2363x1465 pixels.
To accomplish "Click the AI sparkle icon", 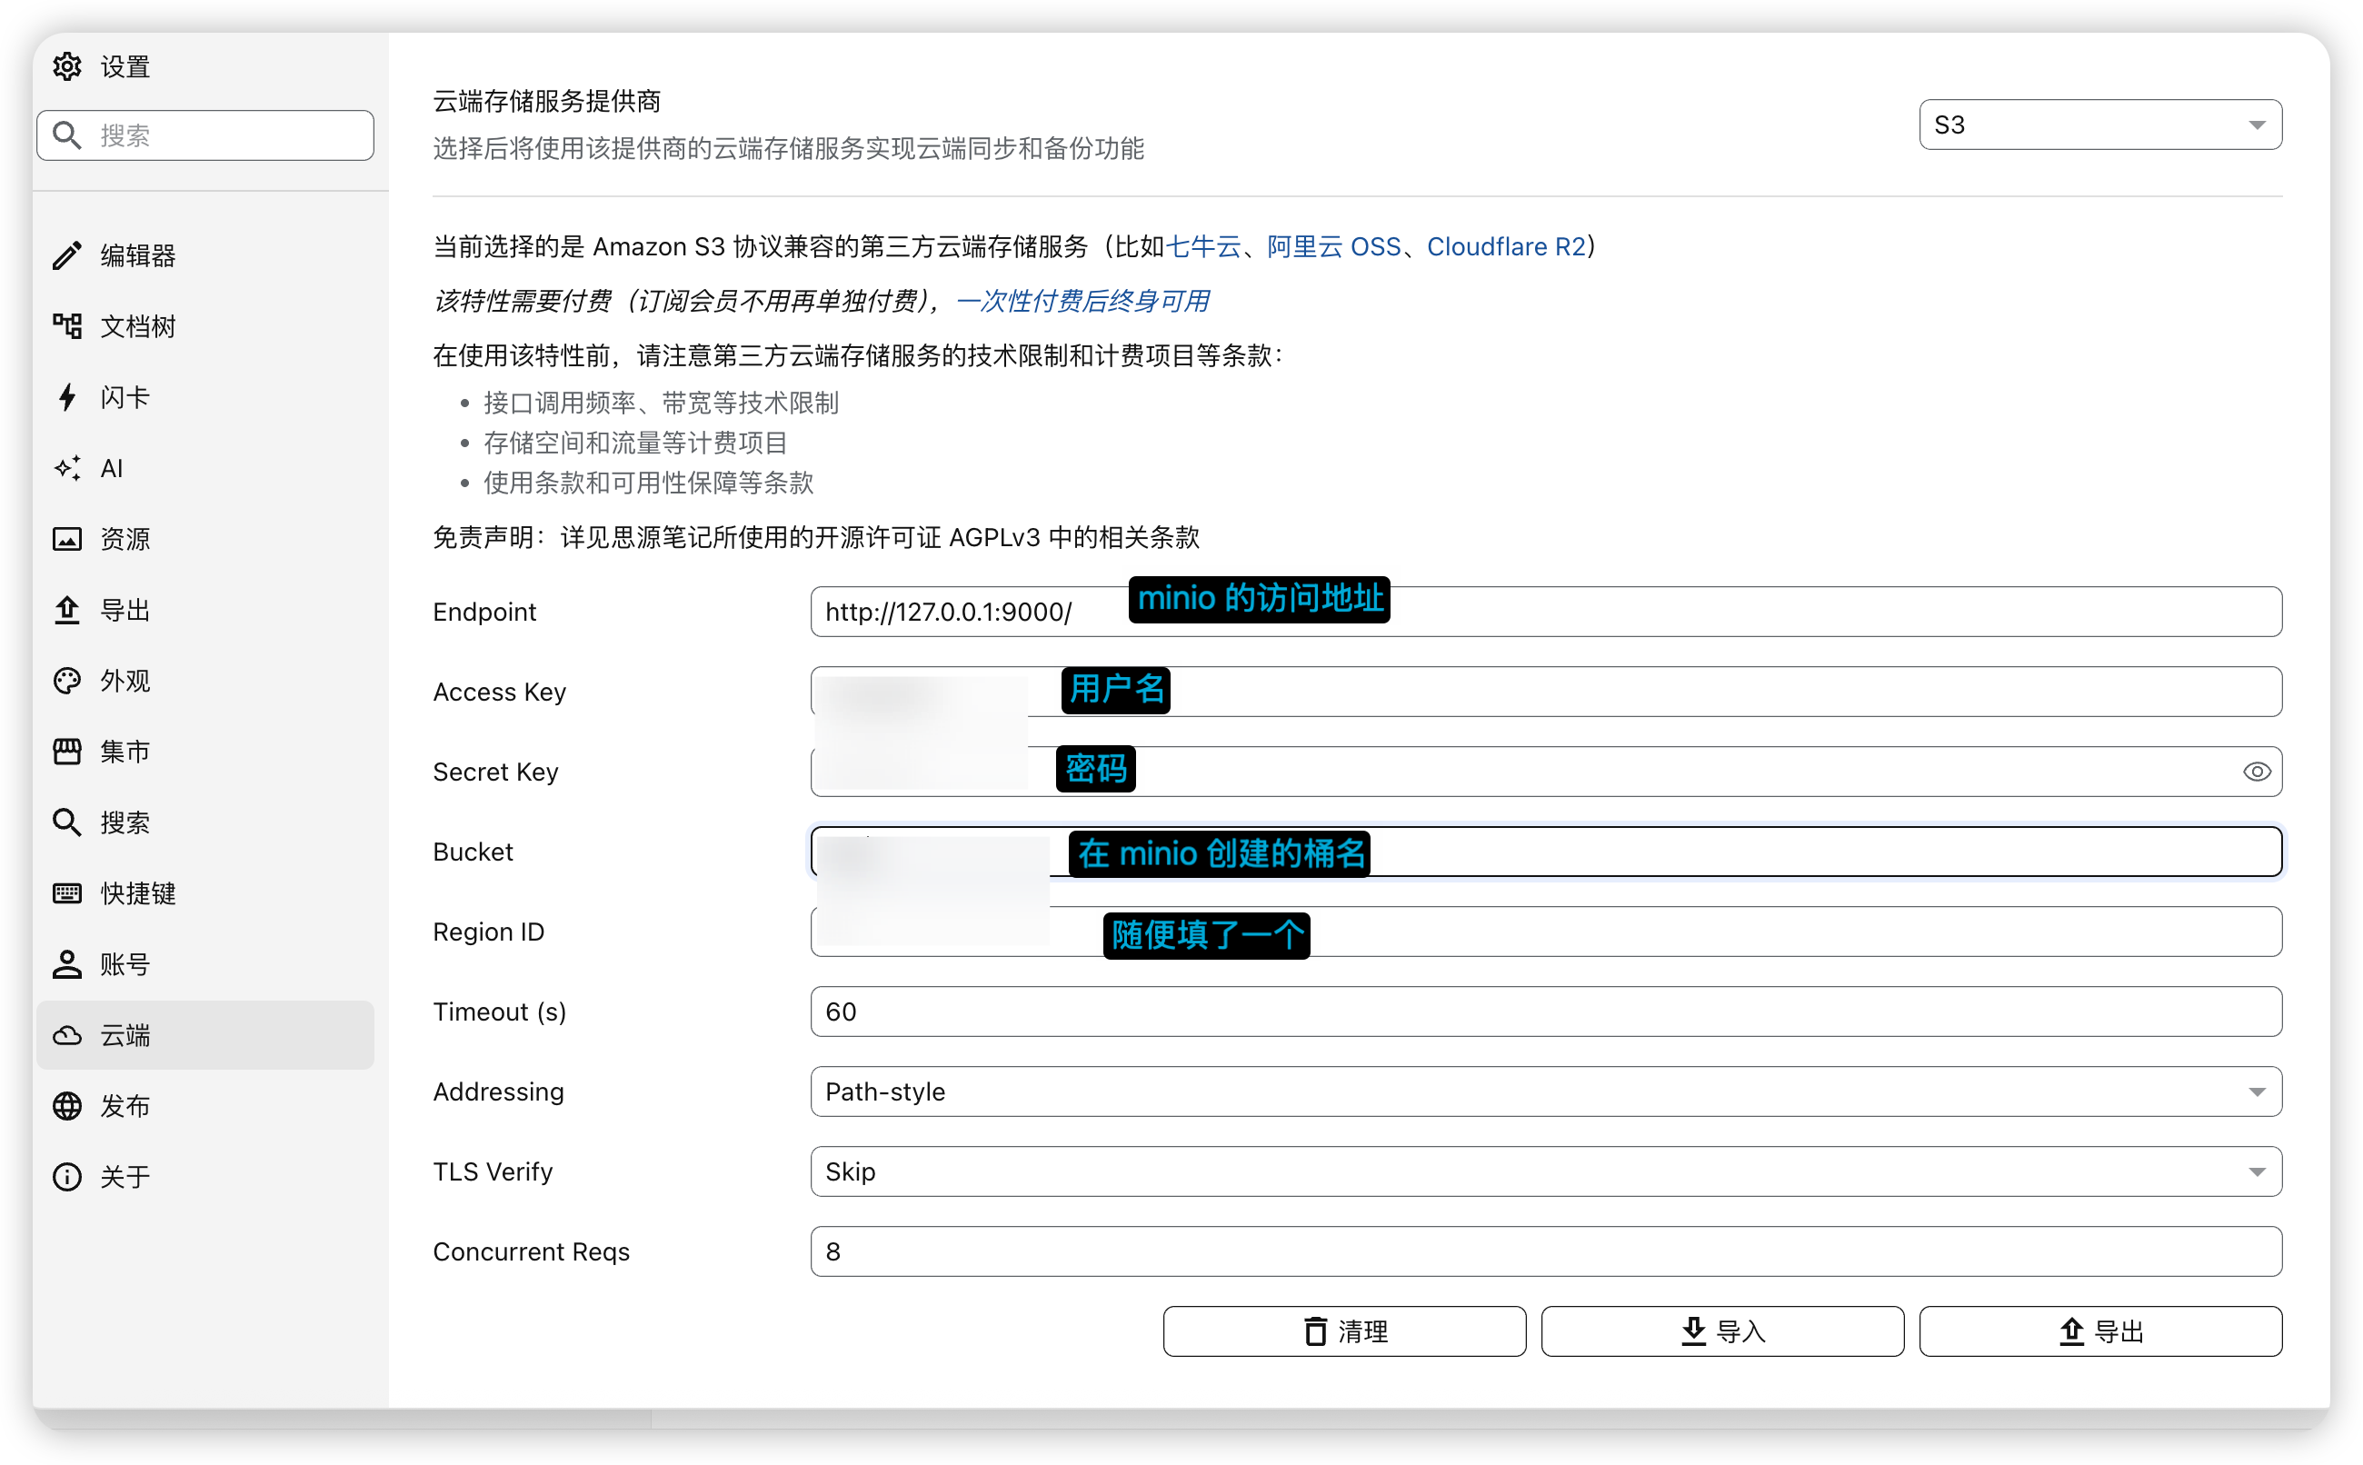I will coord(67,469).
